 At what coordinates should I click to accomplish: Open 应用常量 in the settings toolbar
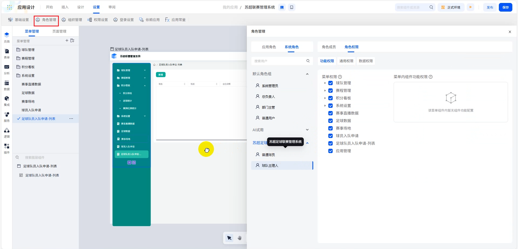point(175,20)
